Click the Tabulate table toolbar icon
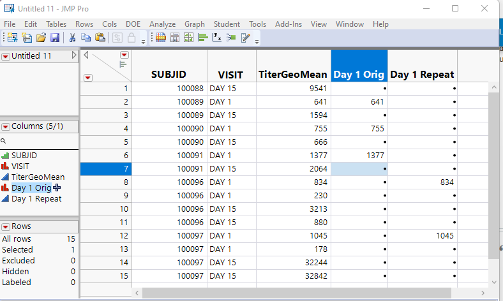Screen dimensions: 503x301 175,38
